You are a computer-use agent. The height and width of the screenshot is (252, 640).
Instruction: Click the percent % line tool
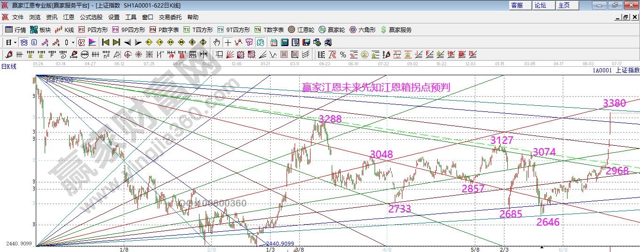pos(343,55)
